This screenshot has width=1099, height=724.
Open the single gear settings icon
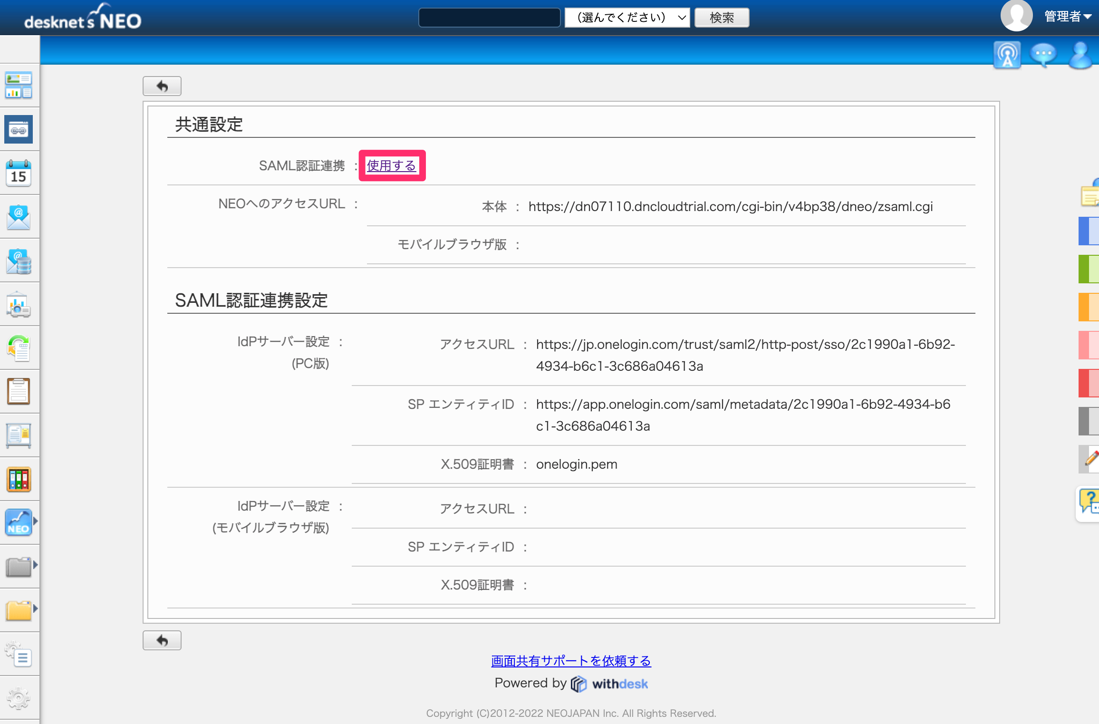[19, 698]
